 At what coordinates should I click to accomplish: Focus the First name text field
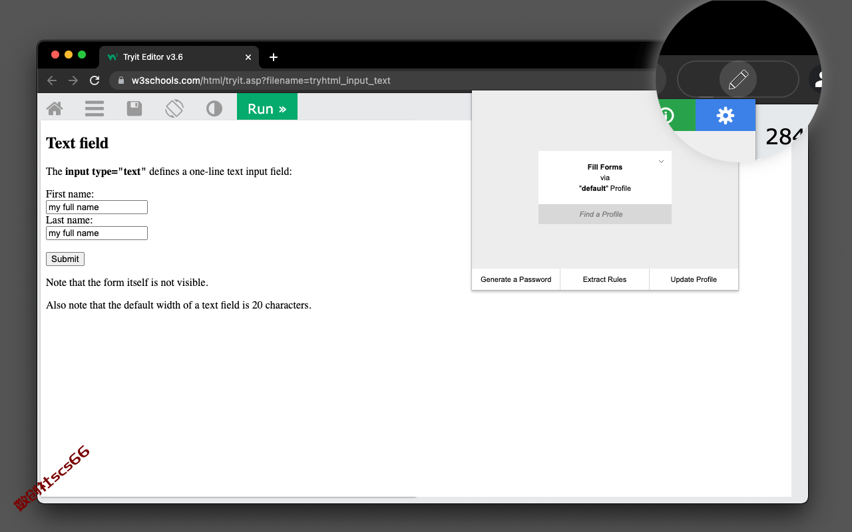coord(97,207)
